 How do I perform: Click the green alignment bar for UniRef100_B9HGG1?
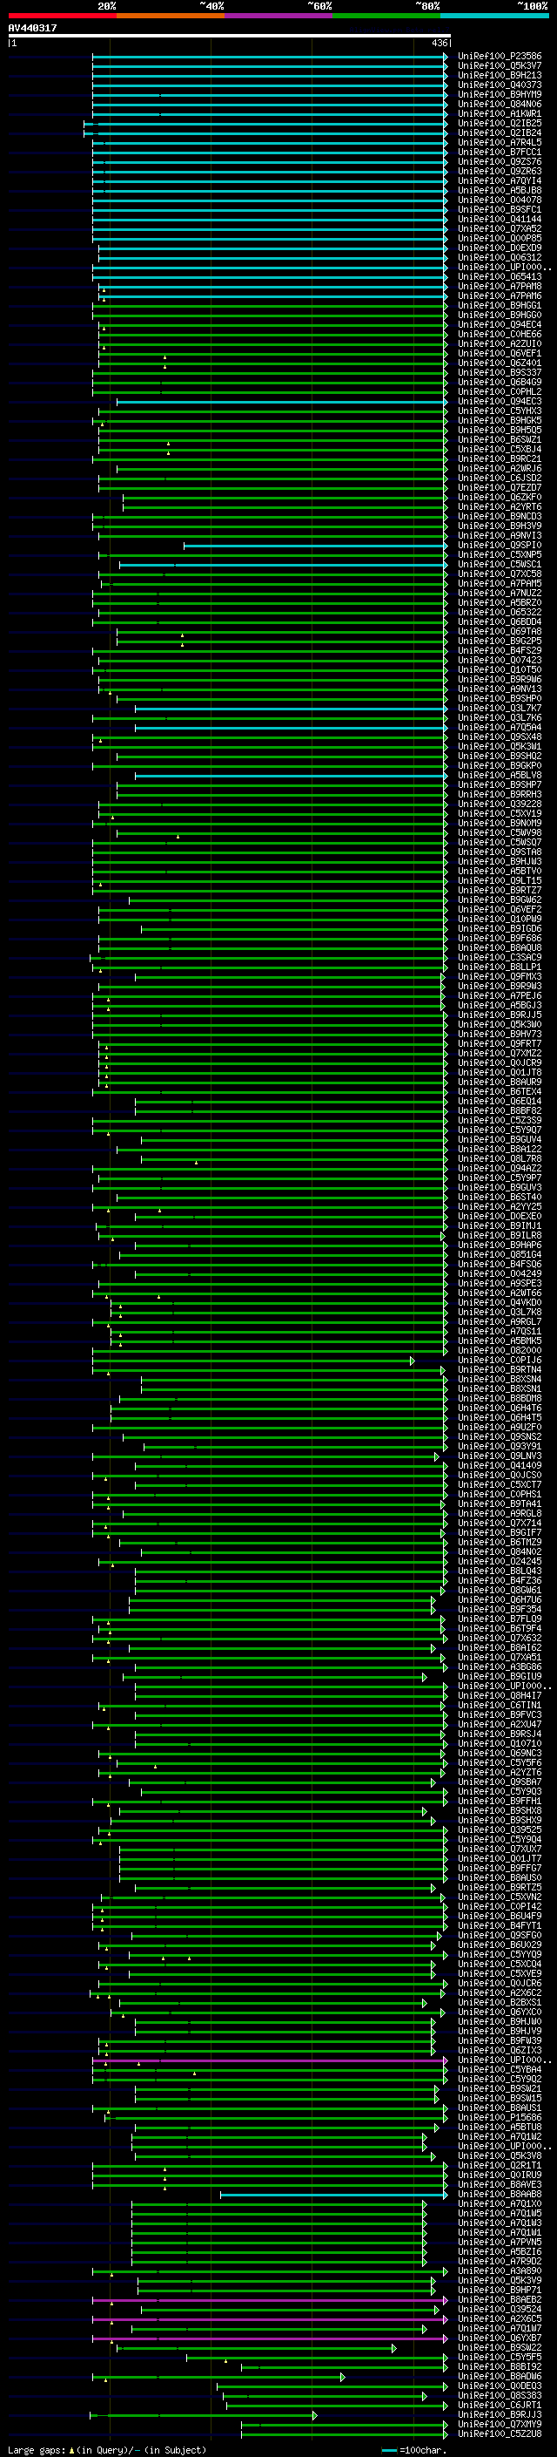pyautogui.click(x=270, y=305)
